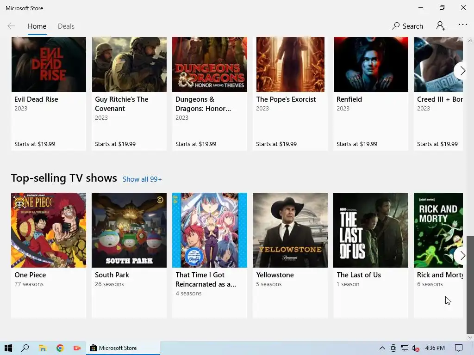Open the One Piece show poster
The image size is (474, 355).
49,230
